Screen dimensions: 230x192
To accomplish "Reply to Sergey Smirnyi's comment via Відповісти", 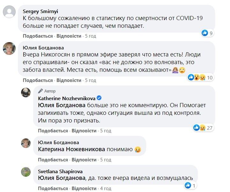I will pyautogui.click(x=69, y=36).
